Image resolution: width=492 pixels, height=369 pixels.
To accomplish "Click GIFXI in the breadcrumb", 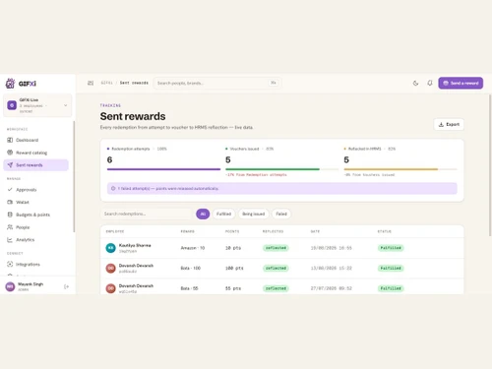I will pyautogui.click(x=106, y=83).
